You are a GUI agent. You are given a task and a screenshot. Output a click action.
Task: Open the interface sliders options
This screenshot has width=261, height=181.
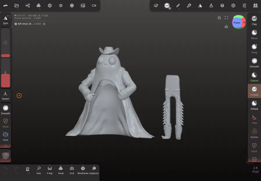coord(245,5)
